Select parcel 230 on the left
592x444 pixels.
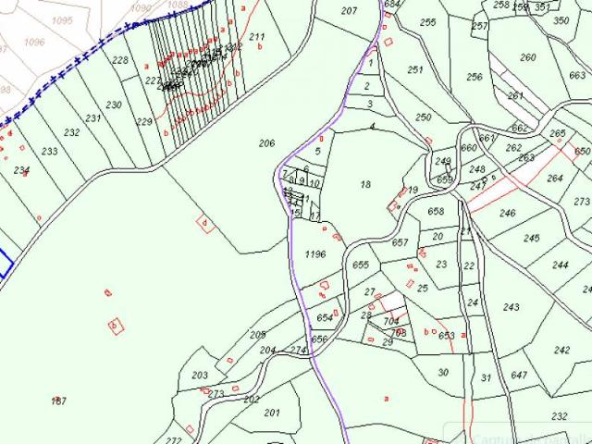(x=114, y=105)
